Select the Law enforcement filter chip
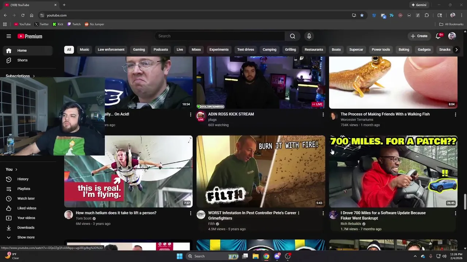 tap(111, 49)
